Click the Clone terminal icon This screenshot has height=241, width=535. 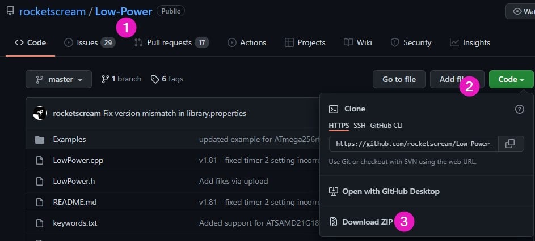[x=334, y=109]
